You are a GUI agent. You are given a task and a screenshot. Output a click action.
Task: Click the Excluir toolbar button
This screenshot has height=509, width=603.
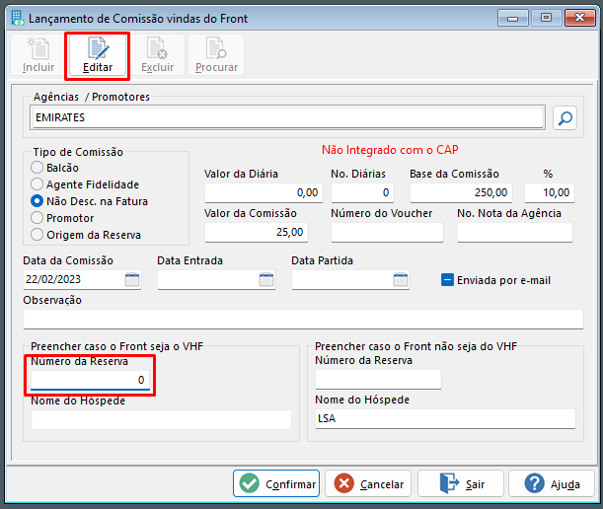(x=157, y=55)
